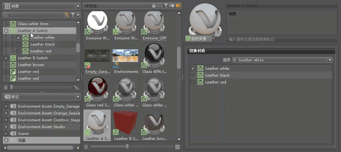Check Leather red in the 切换材质 list
Image resolution: width=341 pixels, height=152 pixels.
(x=193, y=82)
